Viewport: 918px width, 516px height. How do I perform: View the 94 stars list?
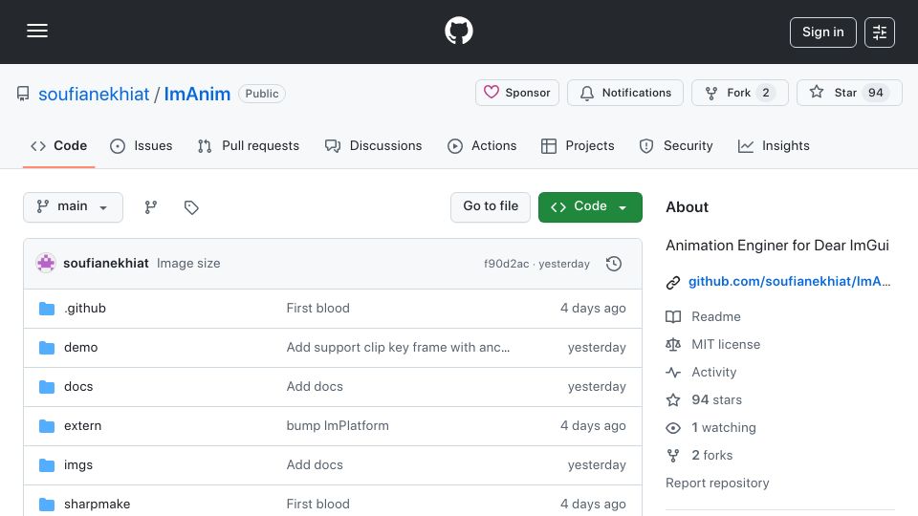pyautogui.click(x=716, y=400)
